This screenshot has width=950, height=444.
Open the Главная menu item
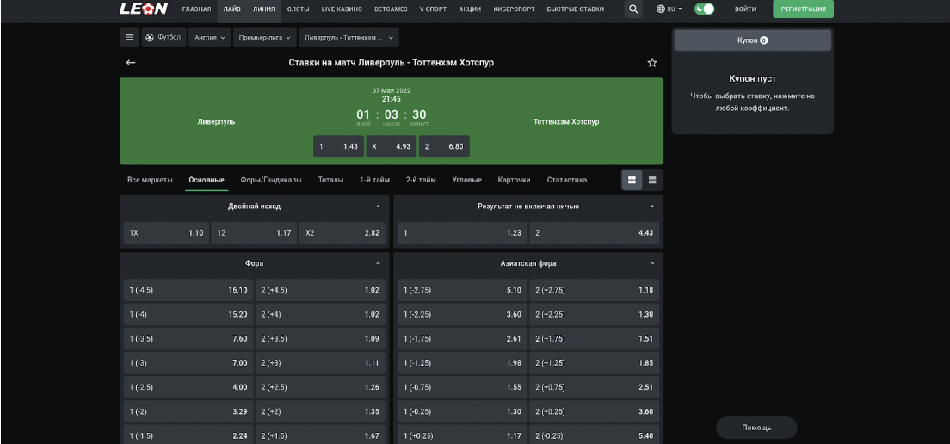click(196, 9)
